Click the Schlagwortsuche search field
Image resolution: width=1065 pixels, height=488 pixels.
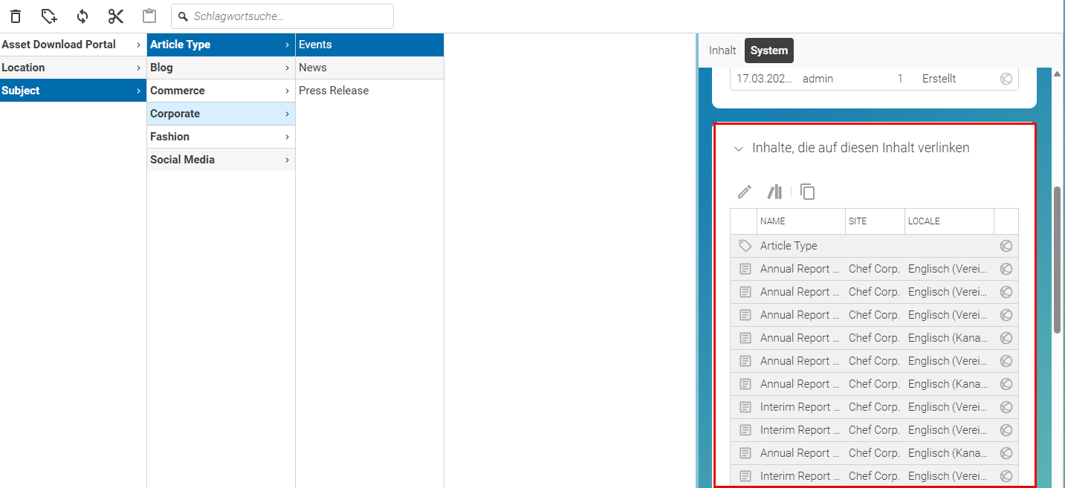(282, 16)
